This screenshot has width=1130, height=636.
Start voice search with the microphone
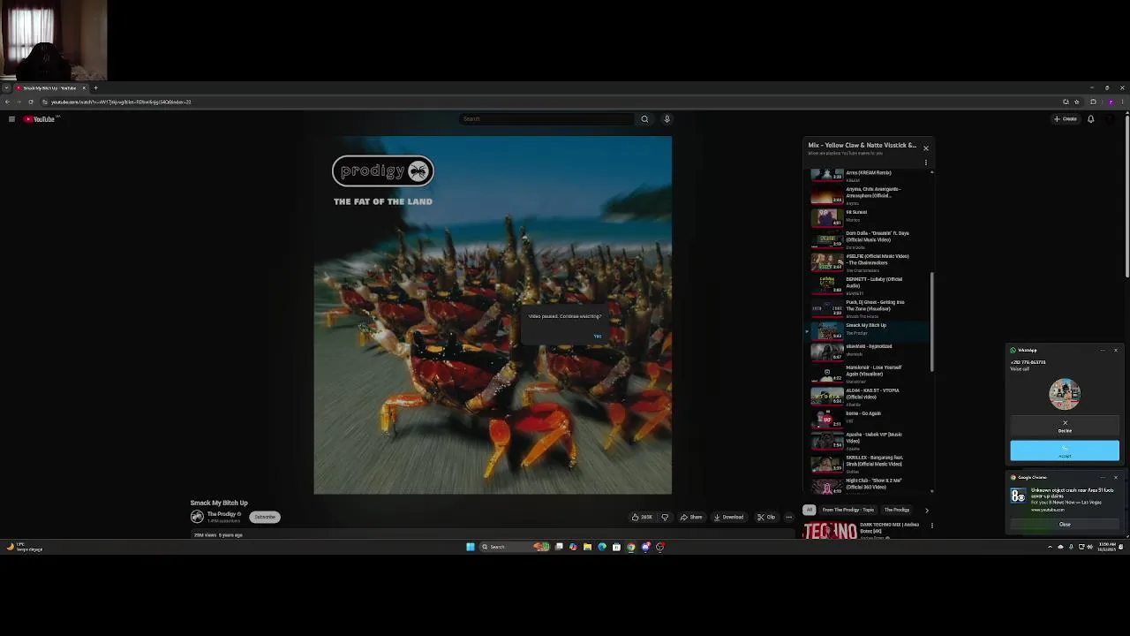667,119
